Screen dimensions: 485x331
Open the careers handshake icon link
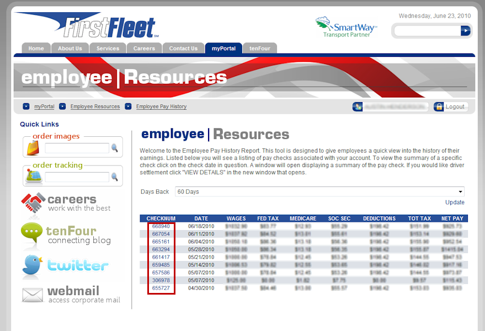(x=33, y=203)
